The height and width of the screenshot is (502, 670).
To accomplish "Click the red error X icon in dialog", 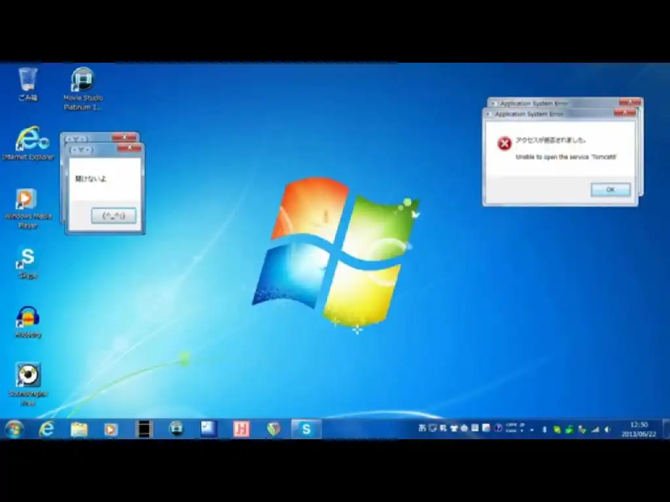I will [504, 143].
